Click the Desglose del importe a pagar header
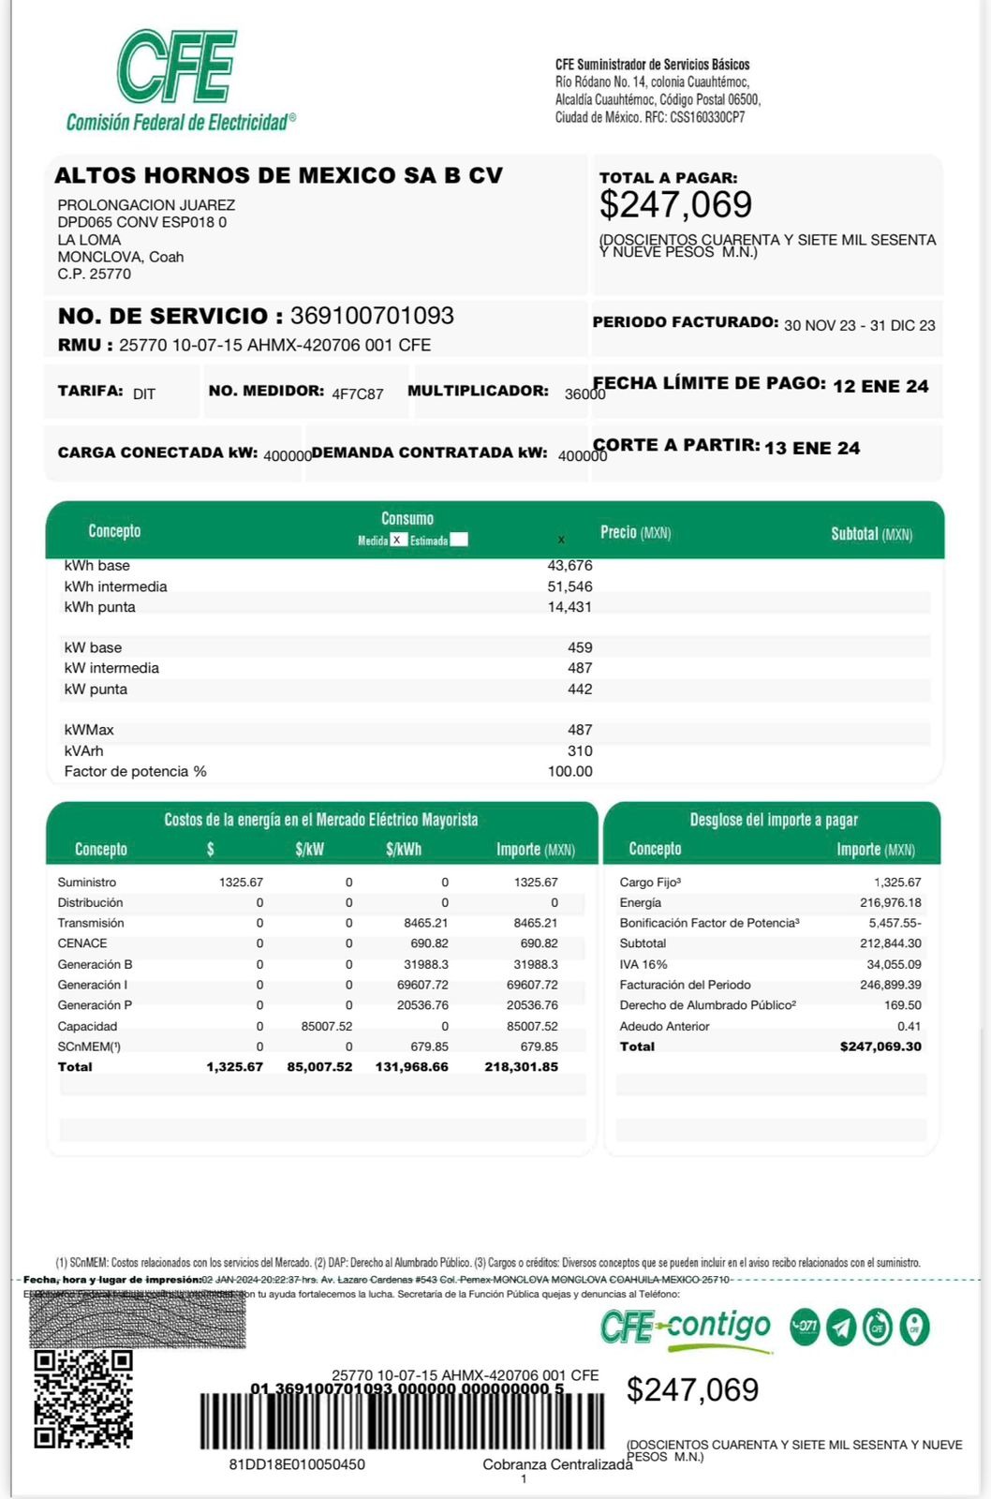The image size is (991, 1499). pyautogui.click(x=773, y=820)
